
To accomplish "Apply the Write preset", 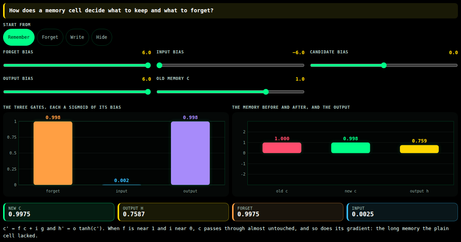I will [x=77, y=37].
